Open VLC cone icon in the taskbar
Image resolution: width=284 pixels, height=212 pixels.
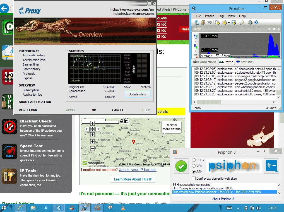point(123,208)
